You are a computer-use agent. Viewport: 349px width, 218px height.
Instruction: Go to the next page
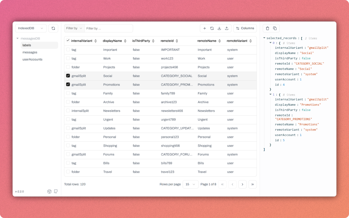click(242, 184)
